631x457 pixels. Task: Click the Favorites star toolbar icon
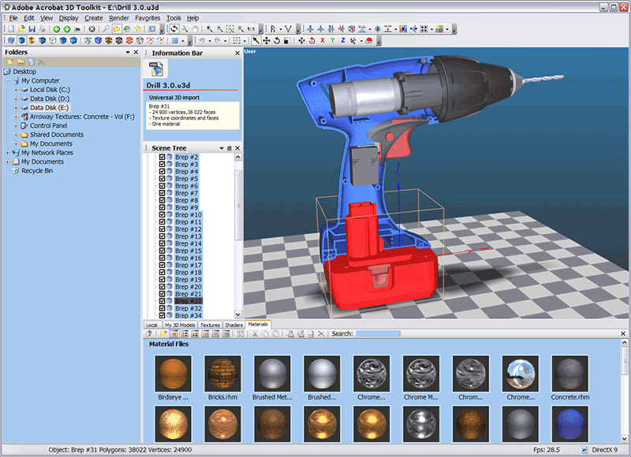coord(138,28)
